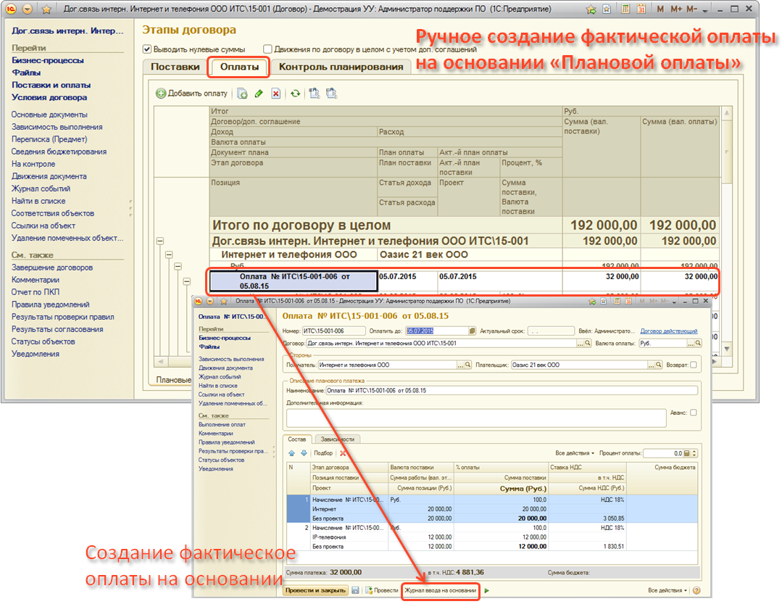Switch to the Поставки tab
Screen dimensions: 782x604
175,67
